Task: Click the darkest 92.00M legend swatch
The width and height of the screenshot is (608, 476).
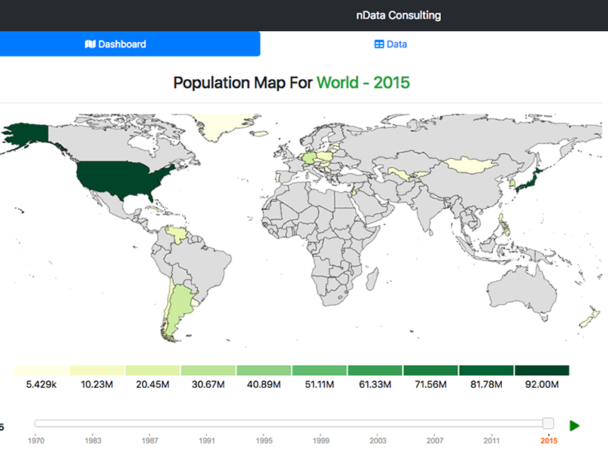Action: click(543, 369)
